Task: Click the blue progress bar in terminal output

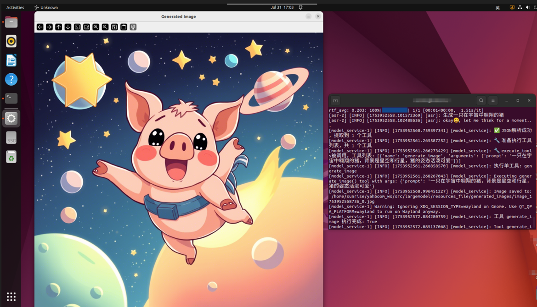Action: [395, 110]
